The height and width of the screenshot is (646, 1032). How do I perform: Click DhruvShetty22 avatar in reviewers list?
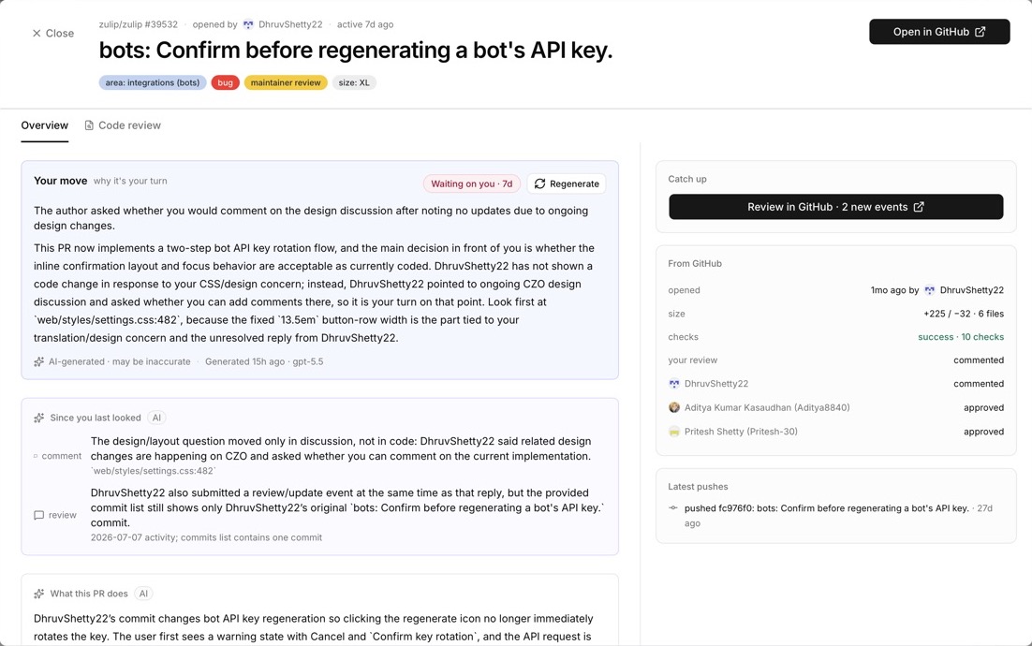[x=674, y=384]
